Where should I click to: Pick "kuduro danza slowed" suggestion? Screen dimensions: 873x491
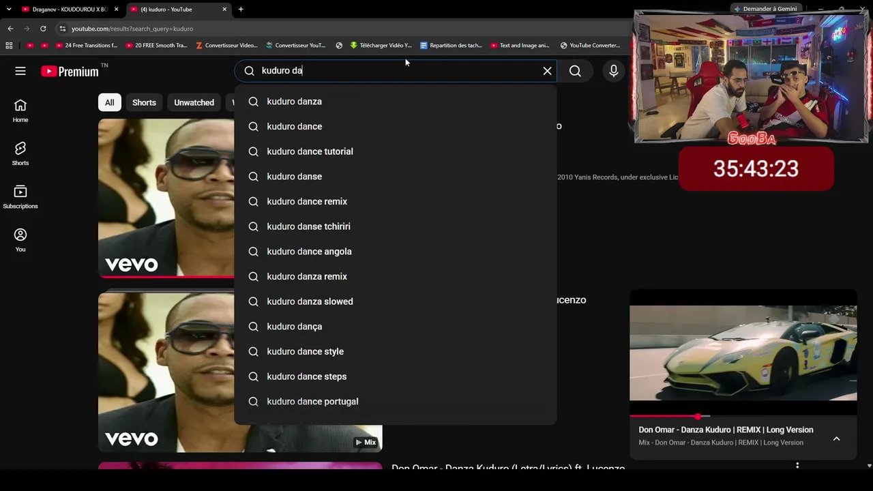click(x=396, y=301)
